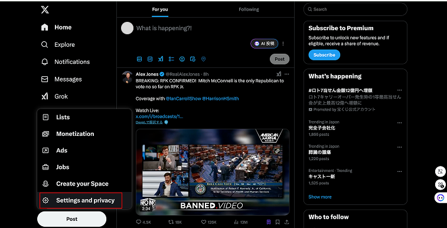Click the large sidebar Post button
Viewport: 447px width, 228px height.
pyautogui.click(x=72, y=219)
